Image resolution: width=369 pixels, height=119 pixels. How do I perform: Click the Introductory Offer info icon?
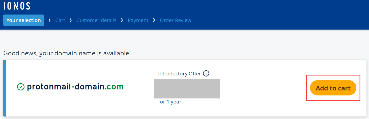coord(206,74)
